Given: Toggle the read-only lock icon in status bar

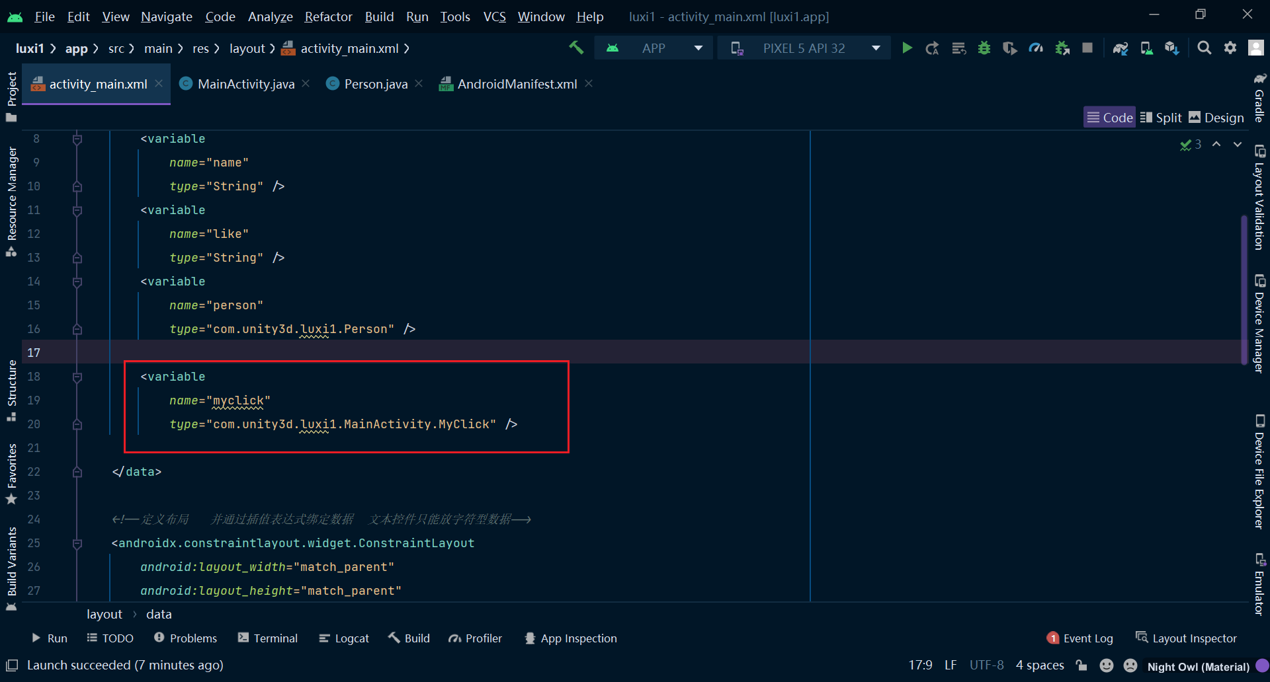Looking at the screenshot, I should pos(1081,665).
